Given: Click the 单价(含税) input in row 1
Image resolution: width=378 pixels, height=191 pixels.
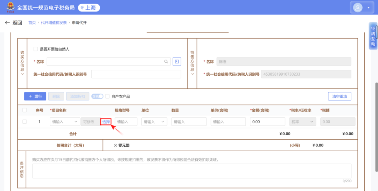Looking at the screenshot, I should [x=228, y=122].
